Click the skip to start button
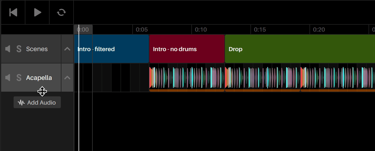The height and width of the screenshot is (151, 375). click(x=13, y=12)
